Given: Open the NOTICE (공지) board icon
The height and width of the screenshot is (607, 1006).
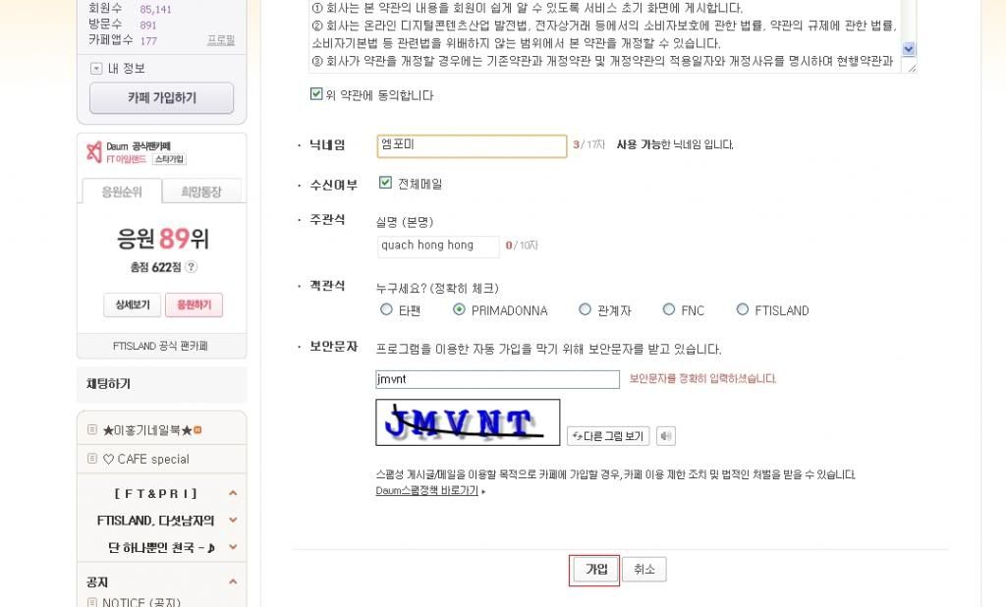Looking at the screenshot, I should (92, 602).
